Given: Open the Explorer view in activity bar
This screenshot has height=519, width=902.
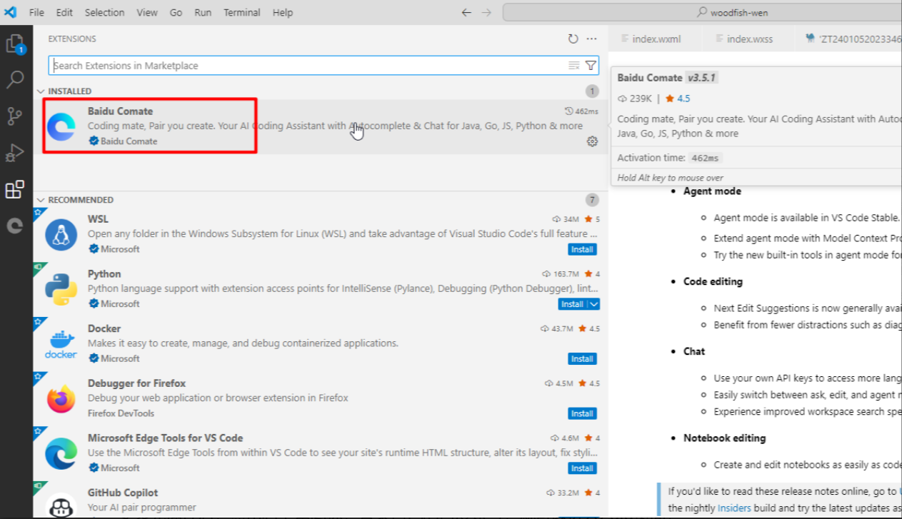Looking at the screenshot, I should [x=15, y=44].
